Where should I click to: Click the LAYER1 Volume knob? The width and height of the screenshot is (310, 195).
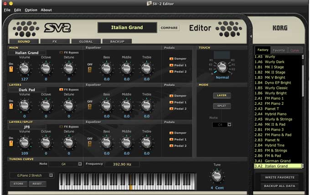[x=25, y=105]
